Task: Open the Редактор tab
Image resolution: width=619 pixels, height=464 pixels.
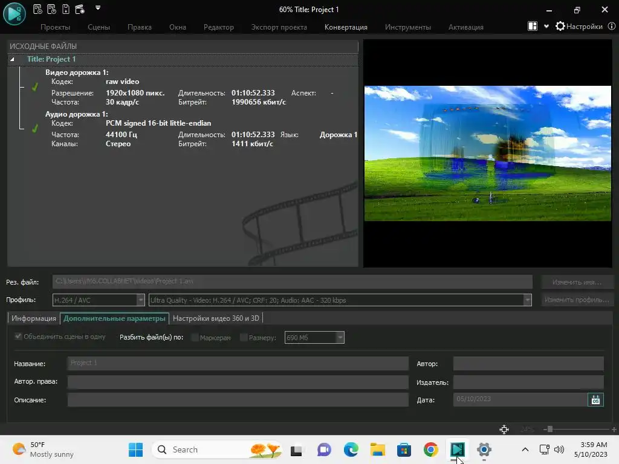Action: (219, 27)
